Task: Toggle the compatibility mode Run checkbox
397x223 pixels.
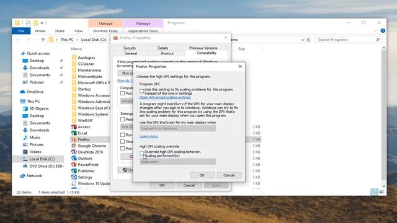Action: [123, 94]
